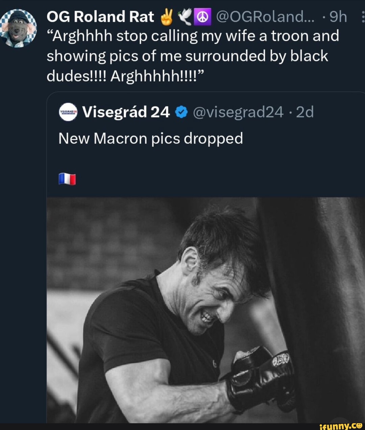This screenshot has height=430, width=365.
Task: Visit the @OGRoland handle link
Action: tap(265, 17)
